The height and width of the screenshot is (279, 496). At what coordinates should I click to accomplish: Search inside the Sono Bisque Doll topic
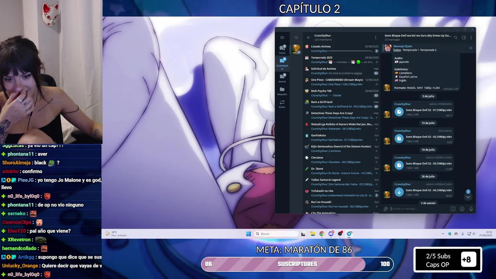456,38
